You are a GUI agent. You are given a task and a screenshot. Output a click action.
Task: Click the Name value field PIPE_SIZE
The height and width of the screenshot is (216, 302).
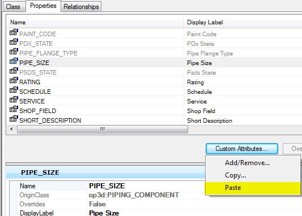107,186
